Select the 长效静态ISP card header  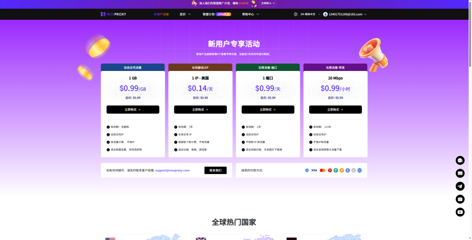(200, 67)
